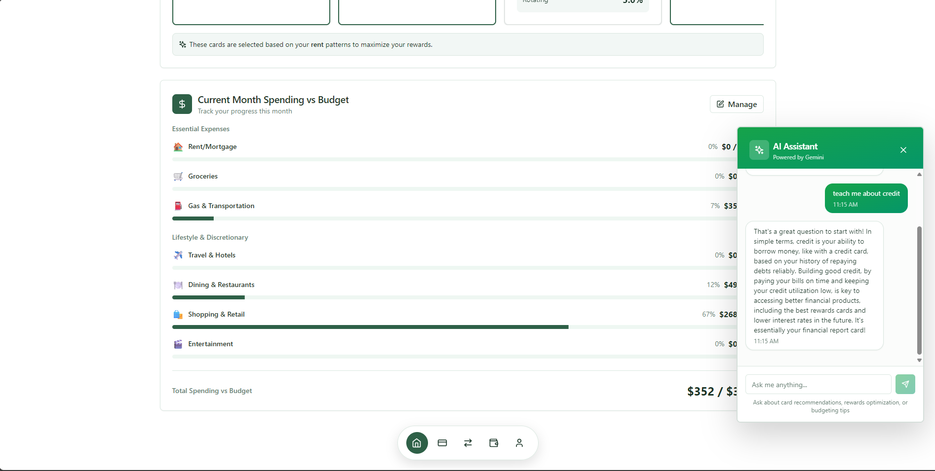935x471 pixels.
Task: Click the 67% Shopping percentage
Action: coord(708,315)
